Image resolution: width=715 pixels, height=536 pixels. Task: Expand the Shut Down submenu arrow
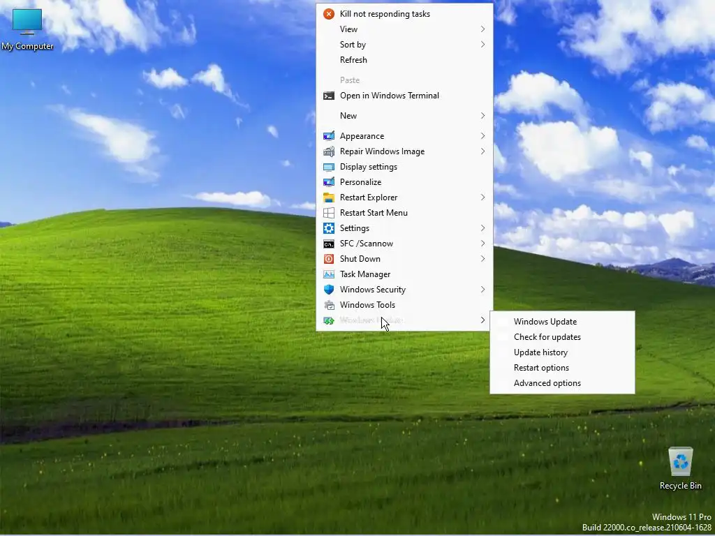tap(482, 259)
